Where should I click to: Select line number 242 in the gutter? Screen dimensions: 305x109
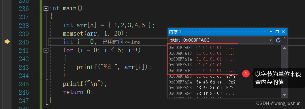point(24,59)
